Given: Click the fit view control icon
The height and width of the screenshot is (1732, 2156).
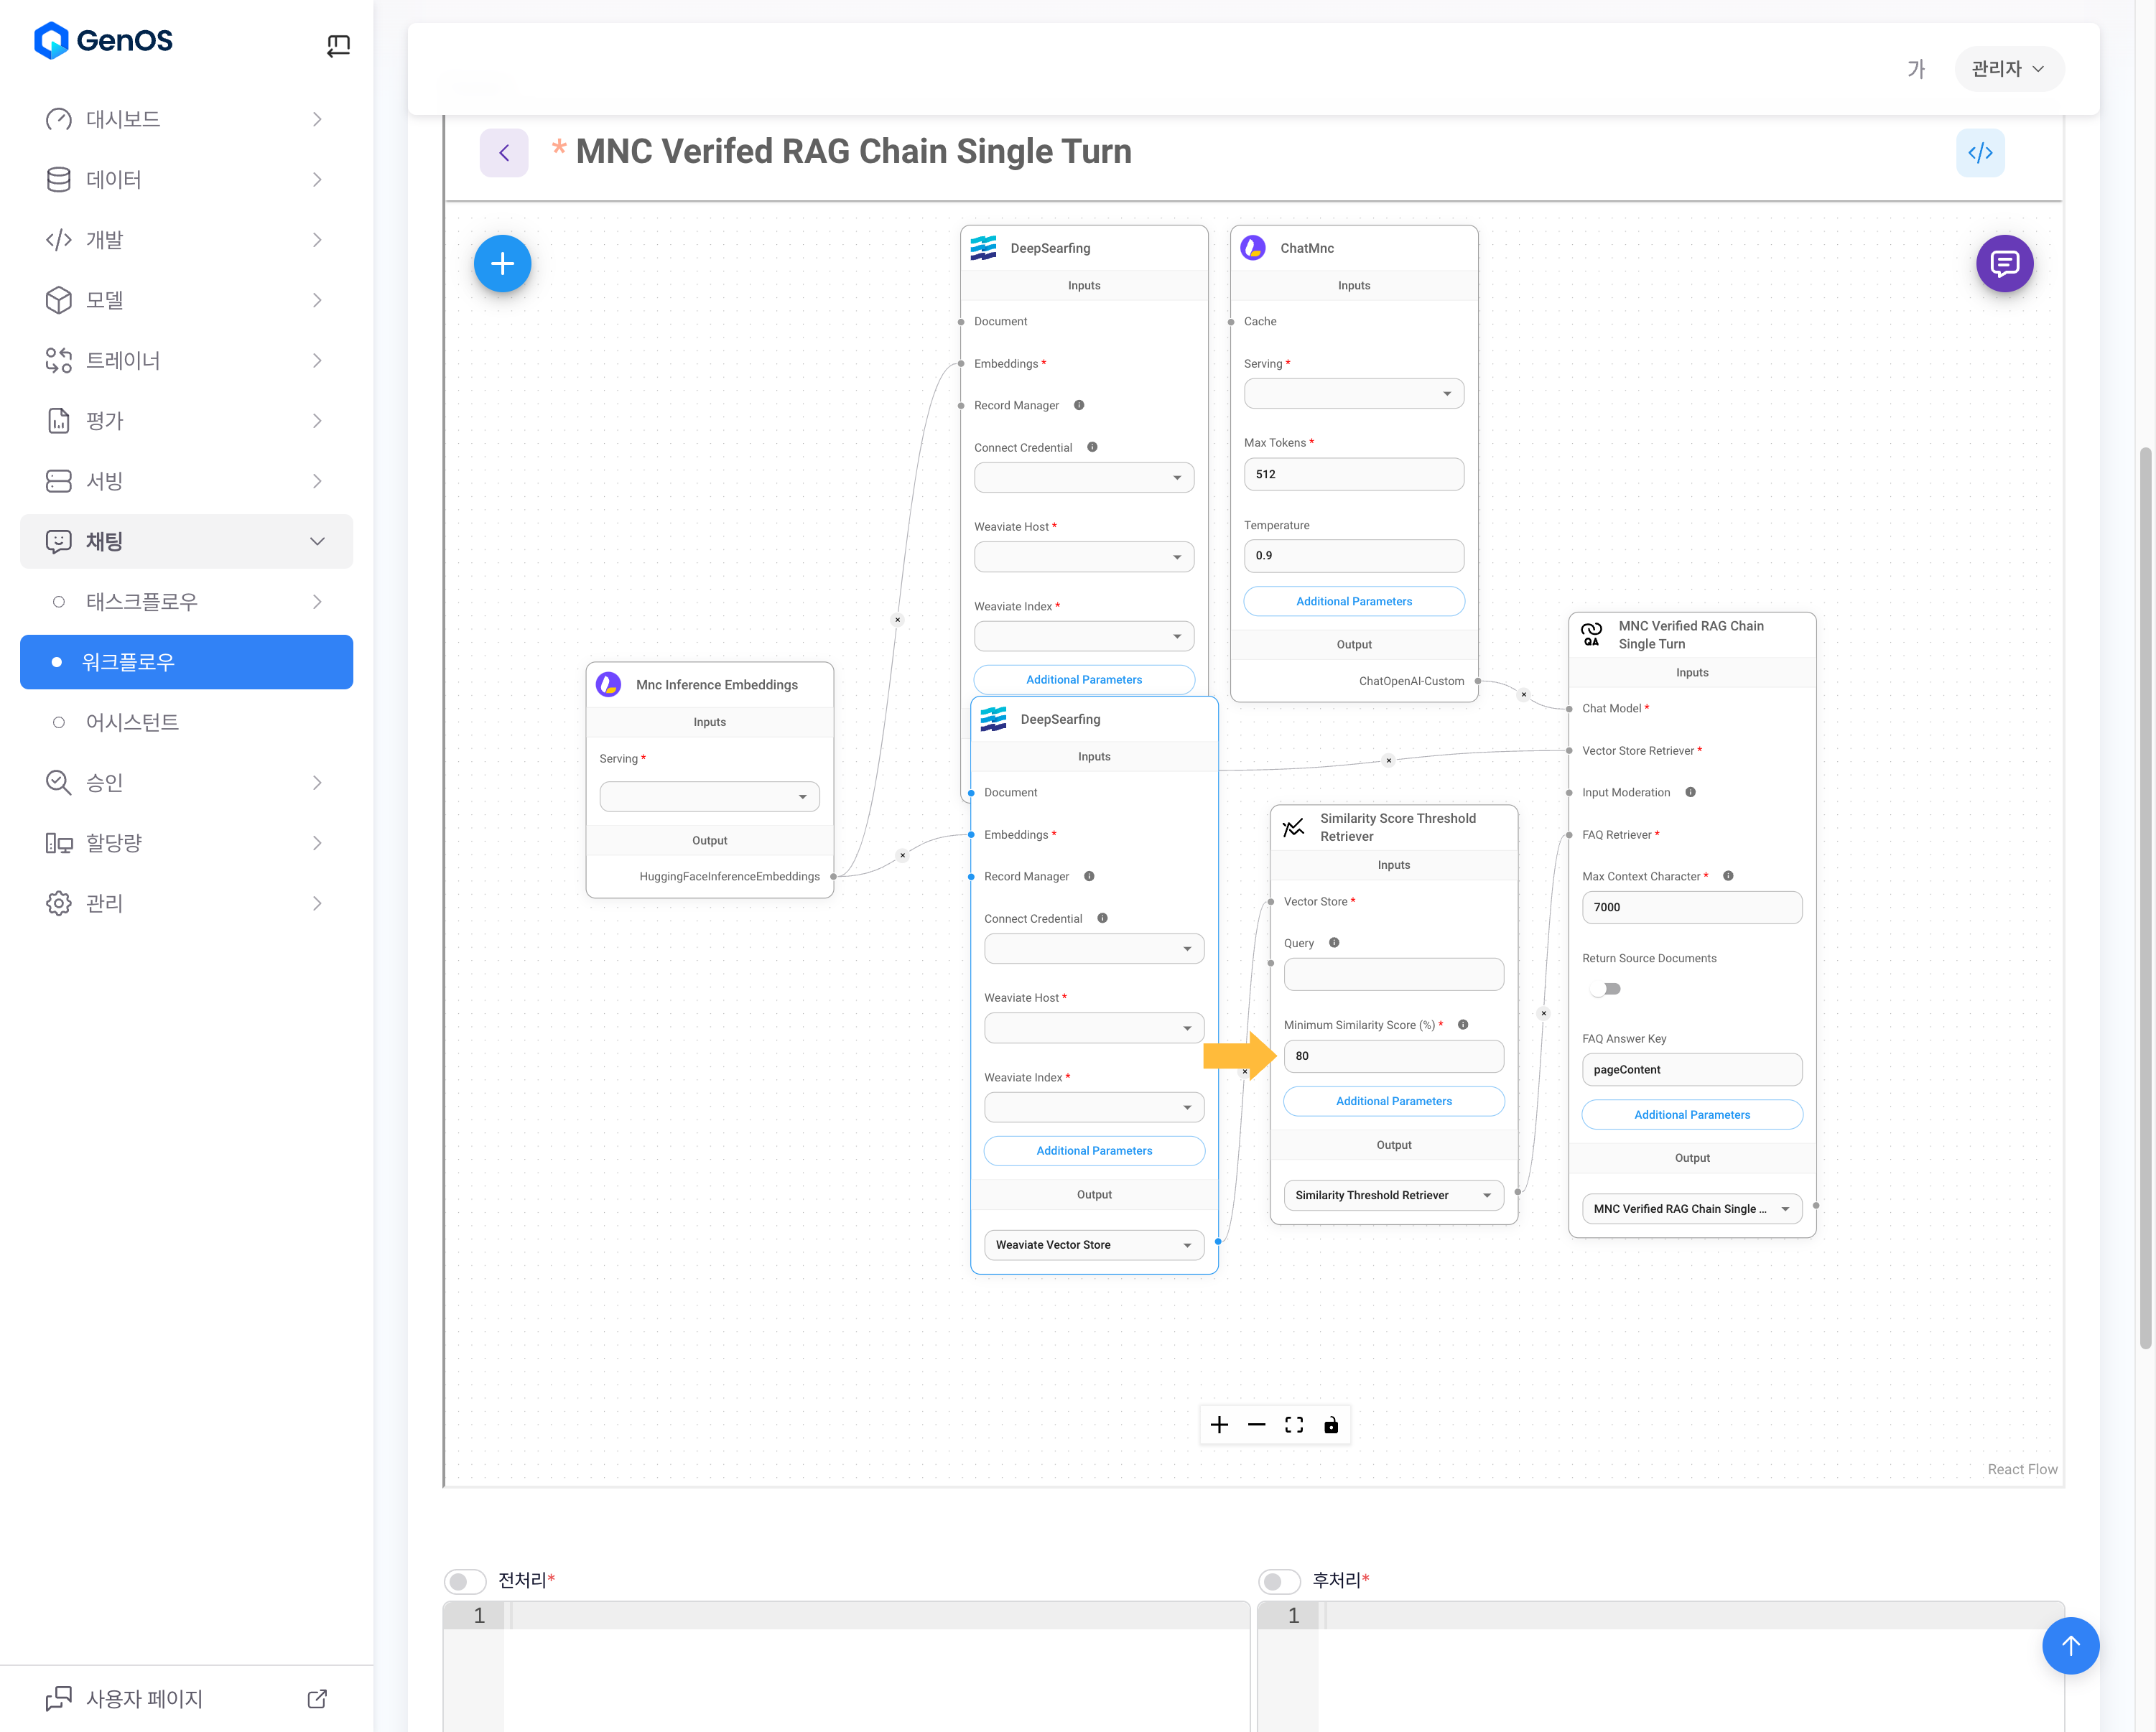Looking at the screenshot, I should (1294, 1425).
